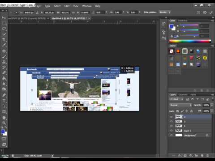215x161 pixels.
Task: Select the Eyedropper tool
Action: (x=4, y=45)
